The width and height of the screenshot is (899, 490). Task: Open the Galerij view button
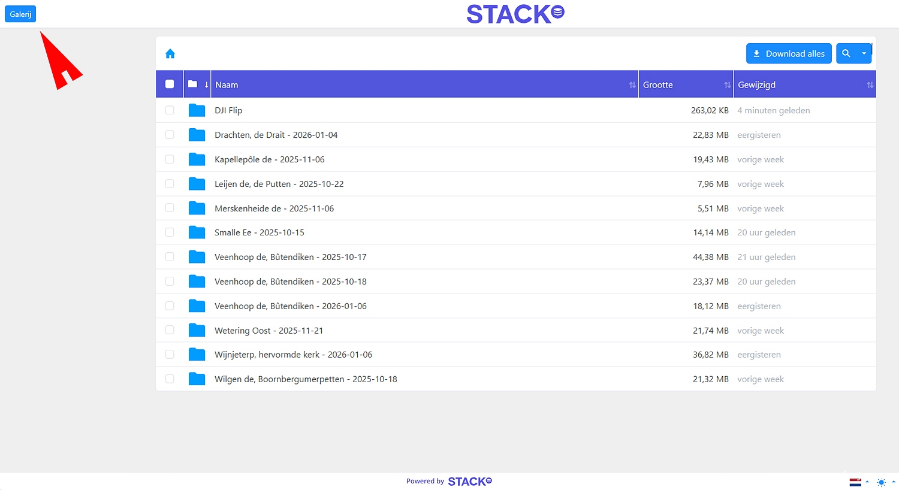pyautogui.click(x=20, y=14)
